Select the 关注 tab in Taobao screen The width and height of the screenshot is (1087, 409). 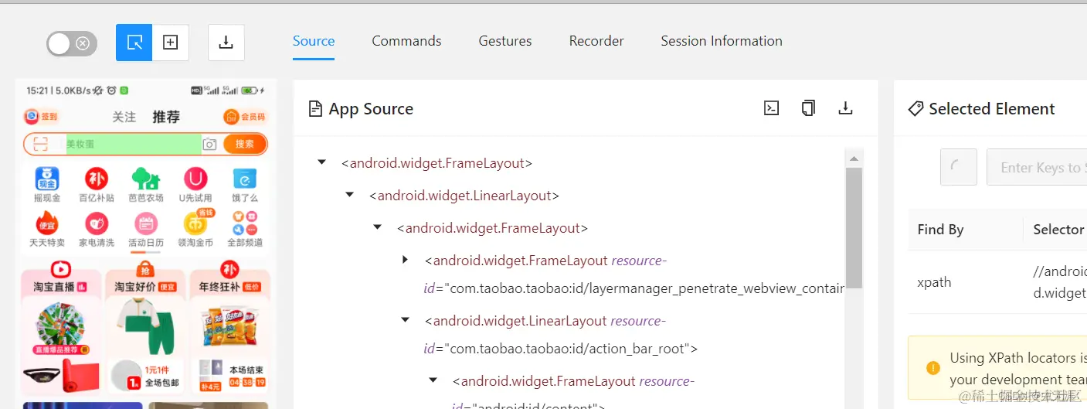point(124,117)
